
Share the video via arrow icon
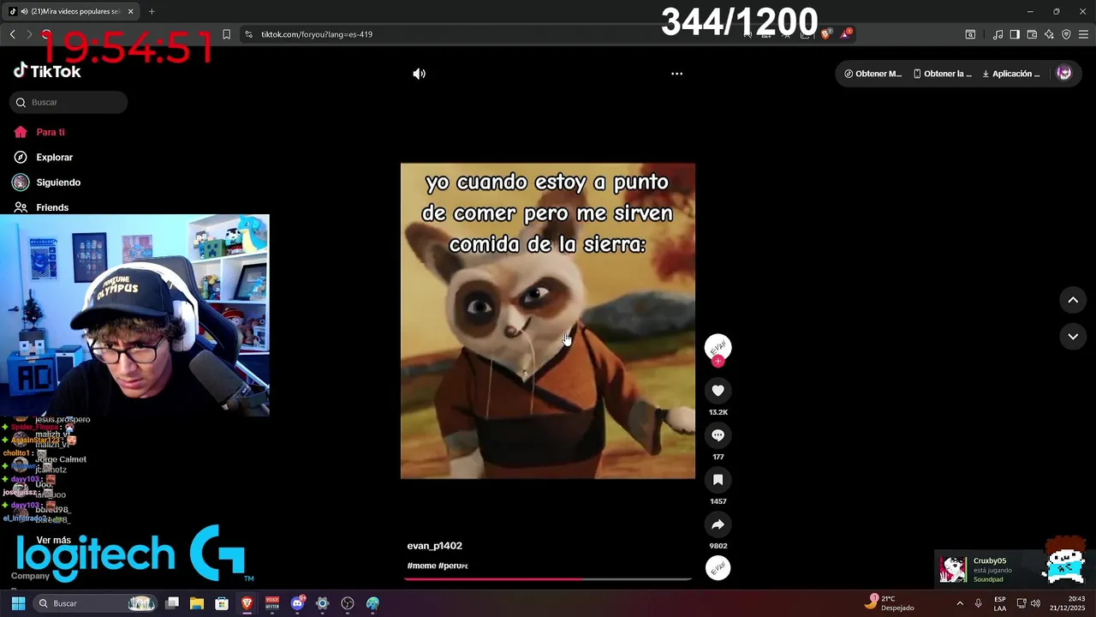(x=718, y=524)
